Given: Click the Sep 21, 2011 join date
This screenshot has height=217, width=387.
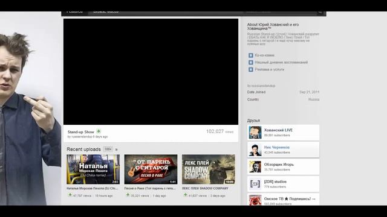Looking at the screenshot, I should (310, 92).
